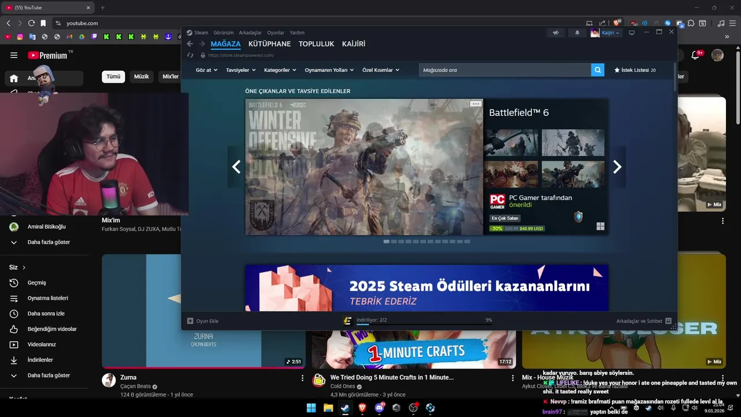Open Windows Start menu
Screen dimensions: 741x417
point(311,408)
